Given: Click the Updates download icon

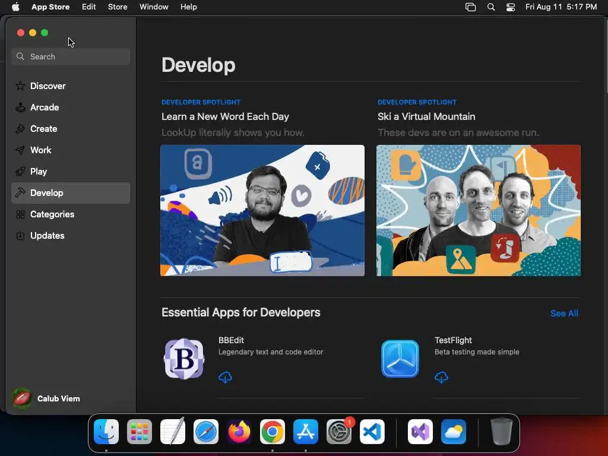Looking at the screenshot, I should 20,235.
